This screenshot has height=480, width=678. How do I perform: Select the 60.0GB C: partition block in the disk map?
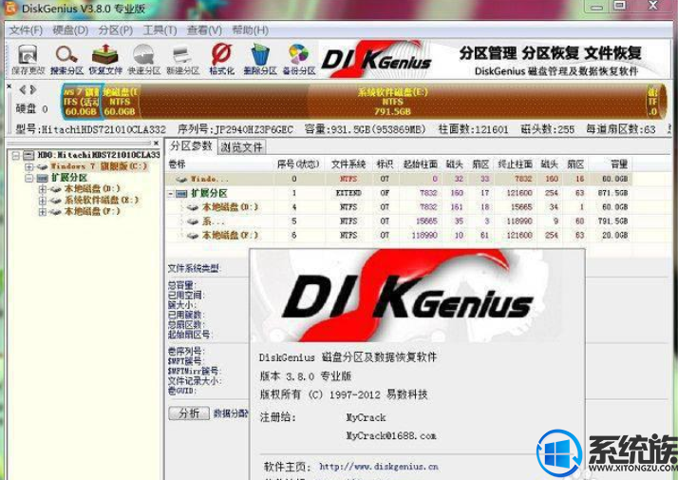82,102
